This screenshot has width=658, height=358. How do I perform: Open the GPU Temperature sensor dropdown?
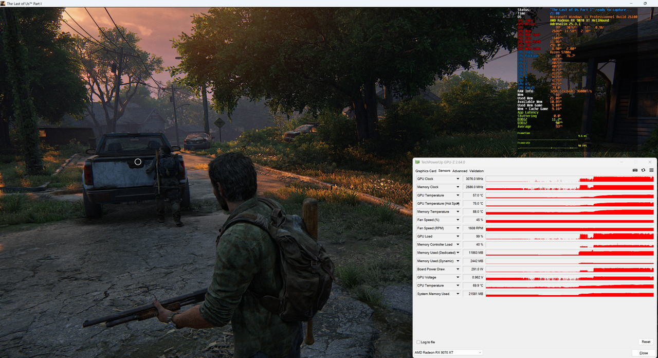pos(458,195)
